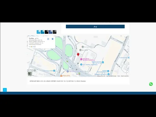This screenshot has width=156, height=117.
Task: Open Keyboard shortcuts map link
Action: [101, 76]
